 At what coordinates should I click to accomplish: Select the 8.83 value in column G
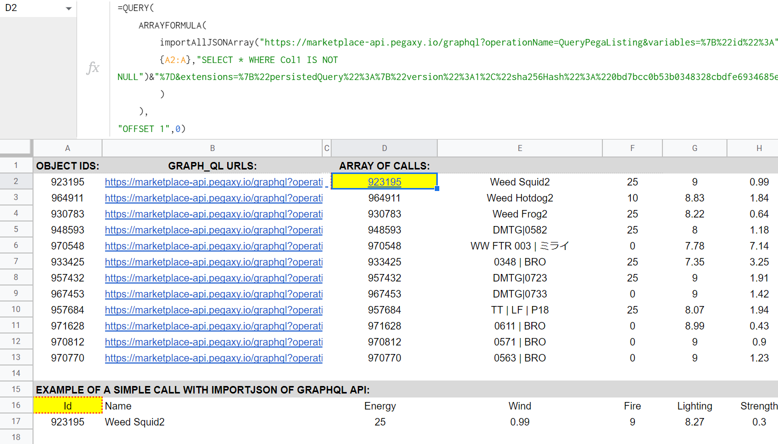tap(694, 198)
